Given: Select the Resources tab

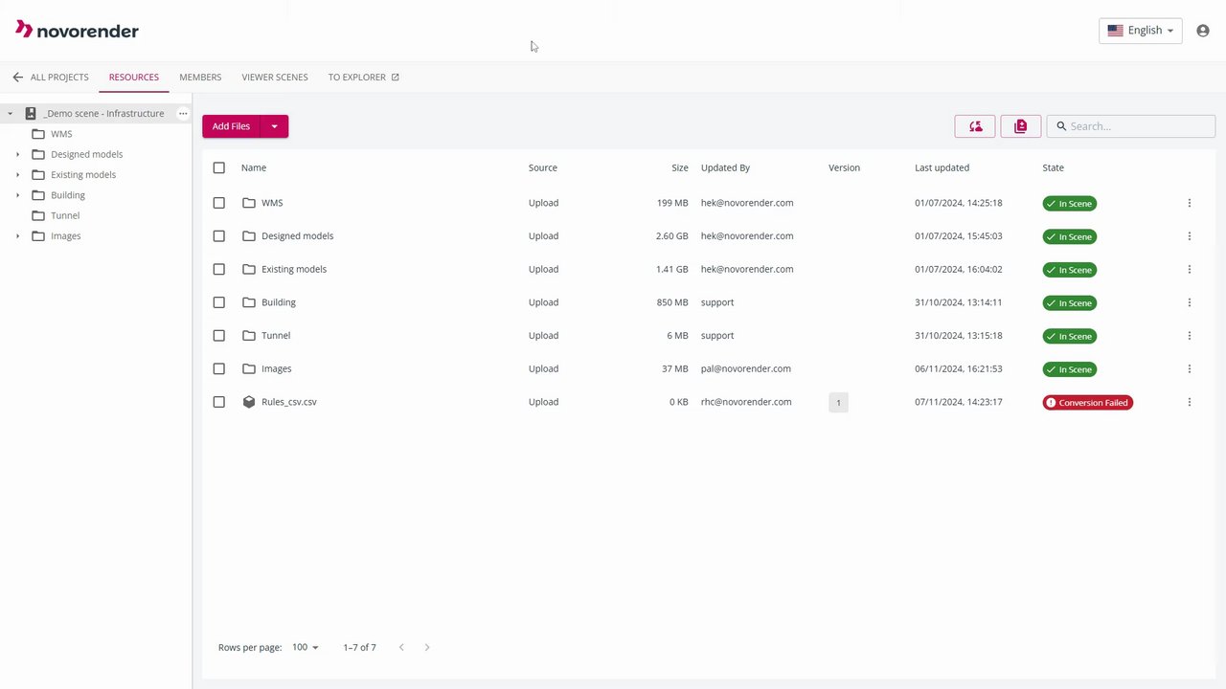Looking at the screenshot, I should pos(134,78).
